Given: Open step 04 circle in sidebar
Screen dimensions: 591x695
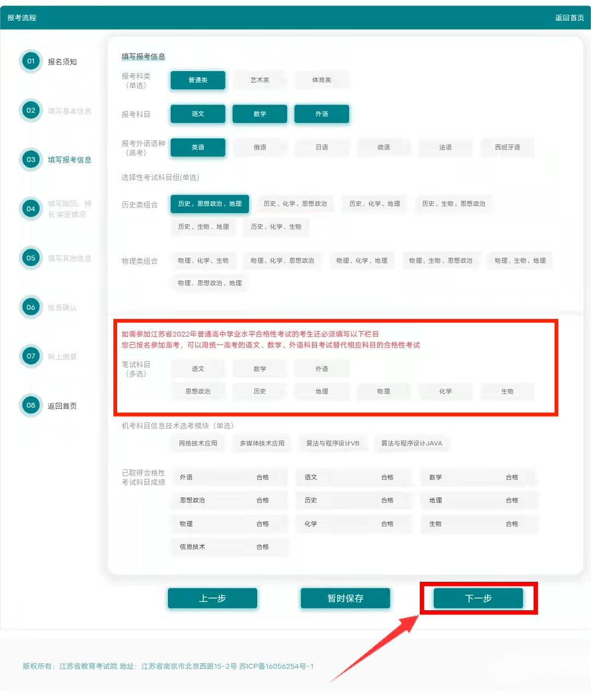Looking at the screenshot, I should [x=31, y=208].
